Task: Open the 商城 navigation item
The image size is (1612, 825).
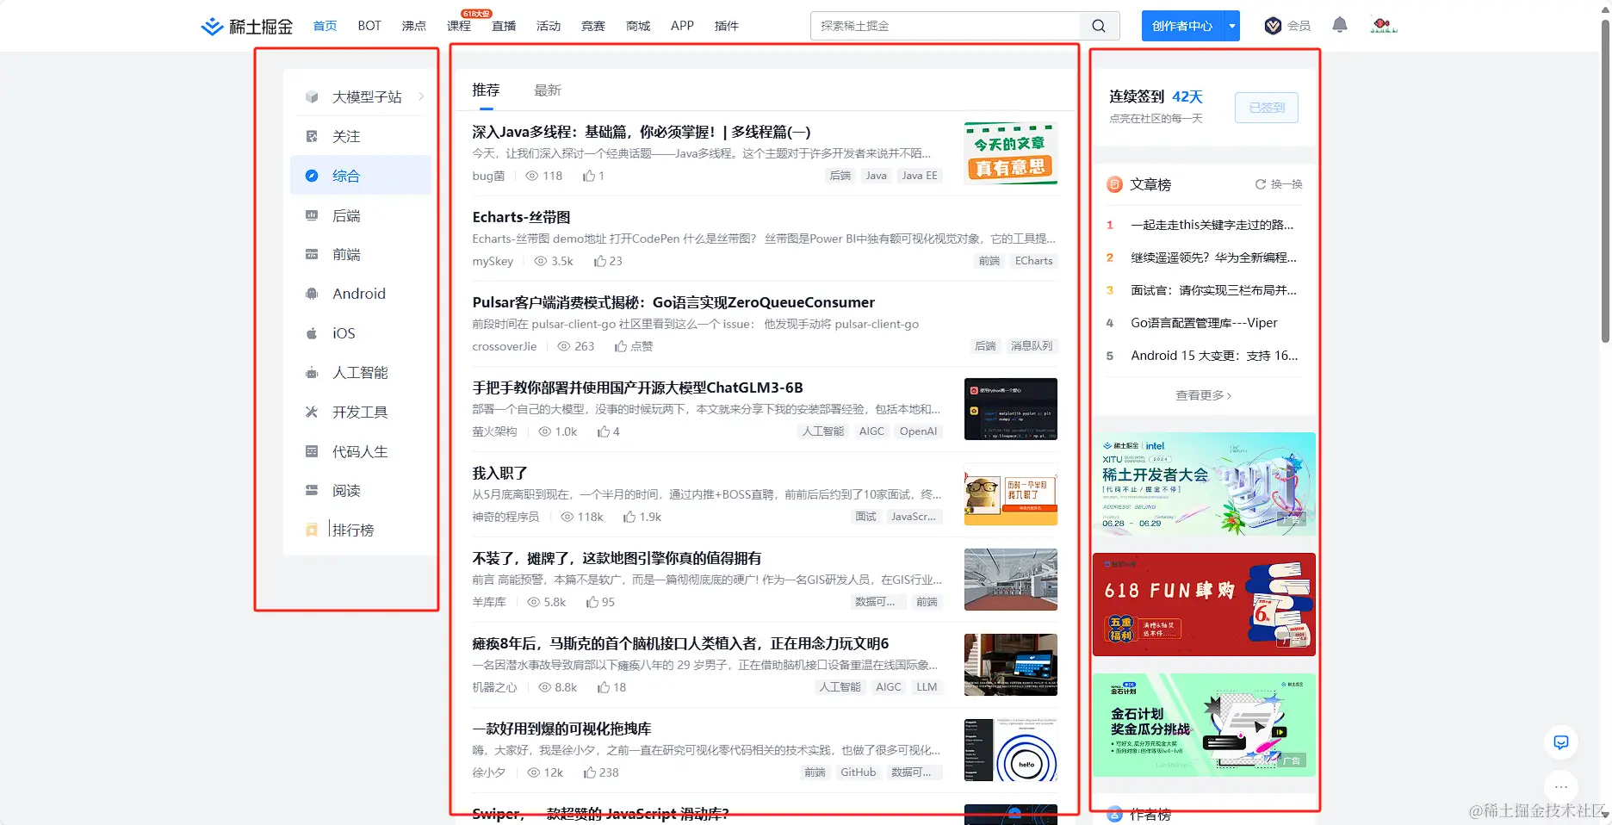Action: (638, 26)
